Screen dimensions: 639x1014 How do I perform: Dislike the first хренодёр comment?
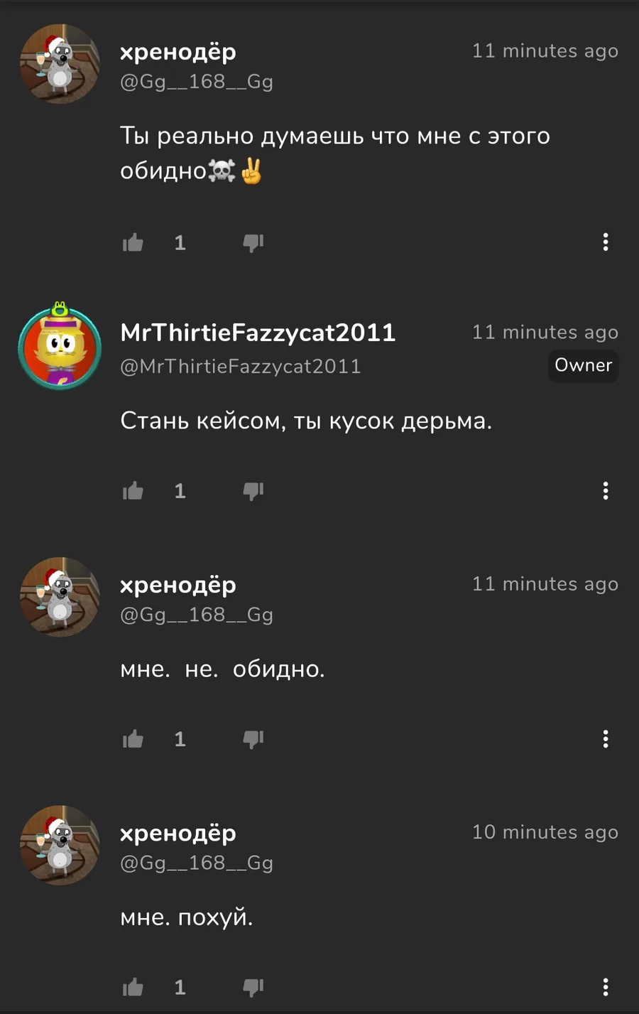point(253,243)
